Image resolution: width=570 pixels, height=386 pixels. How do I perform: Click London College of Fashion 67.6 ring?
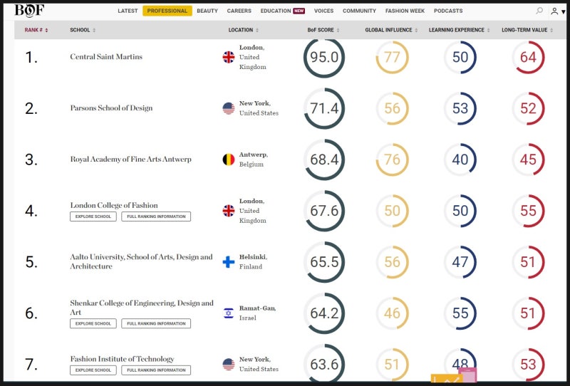[x=324, y=211]
